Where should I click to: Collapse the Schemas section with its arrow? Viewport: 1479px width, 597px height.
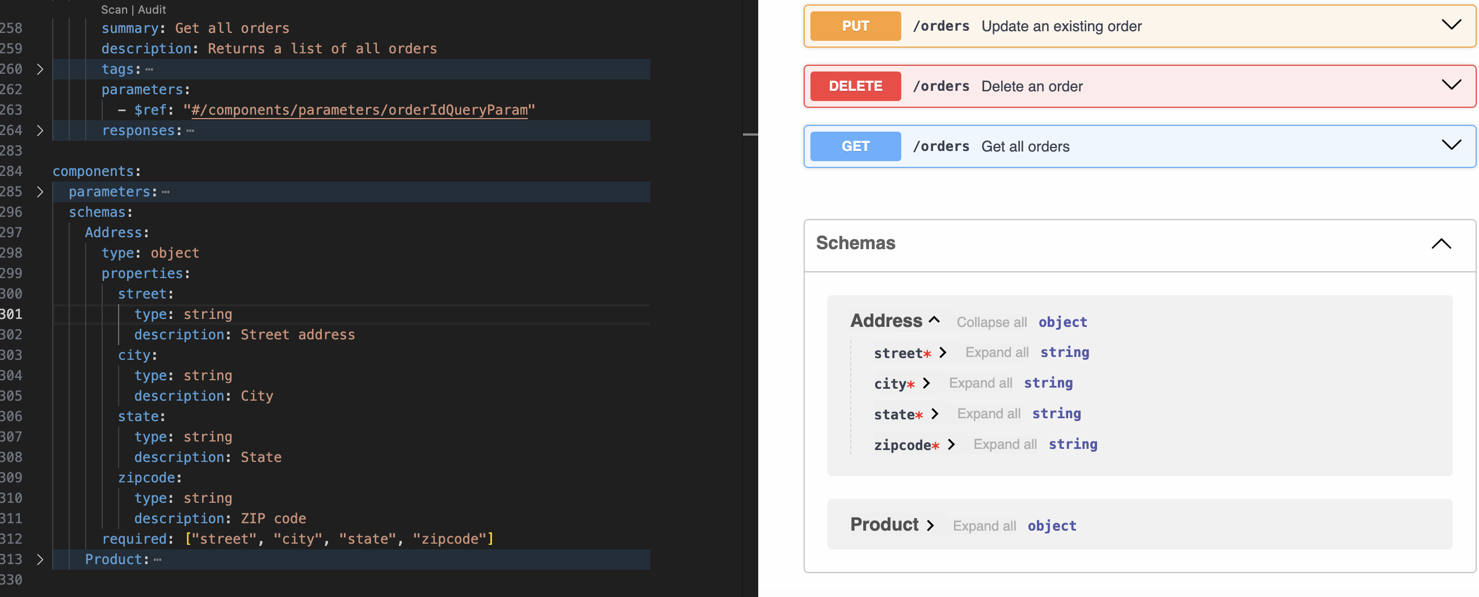click(1441, 244)
